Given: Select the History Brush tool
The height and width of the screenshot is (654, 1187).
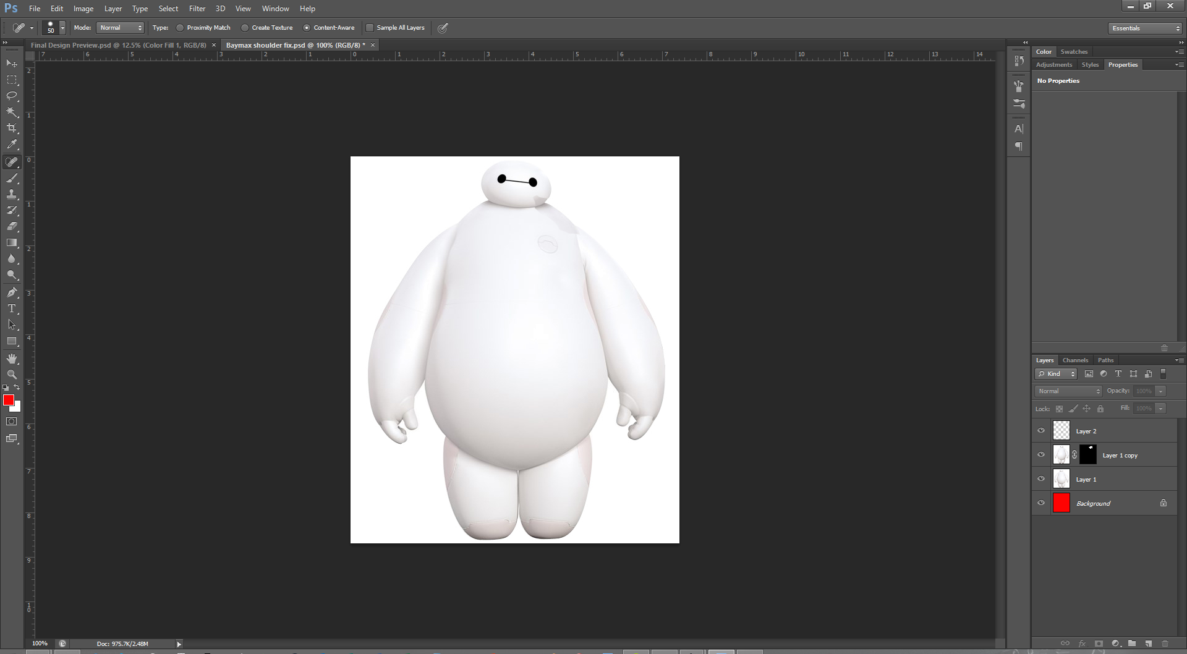Looking at the screenshot, I should [x=12, y=210].
